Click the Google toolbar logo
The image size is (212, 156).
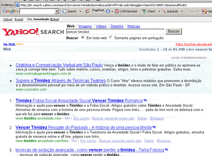(9, 11)
